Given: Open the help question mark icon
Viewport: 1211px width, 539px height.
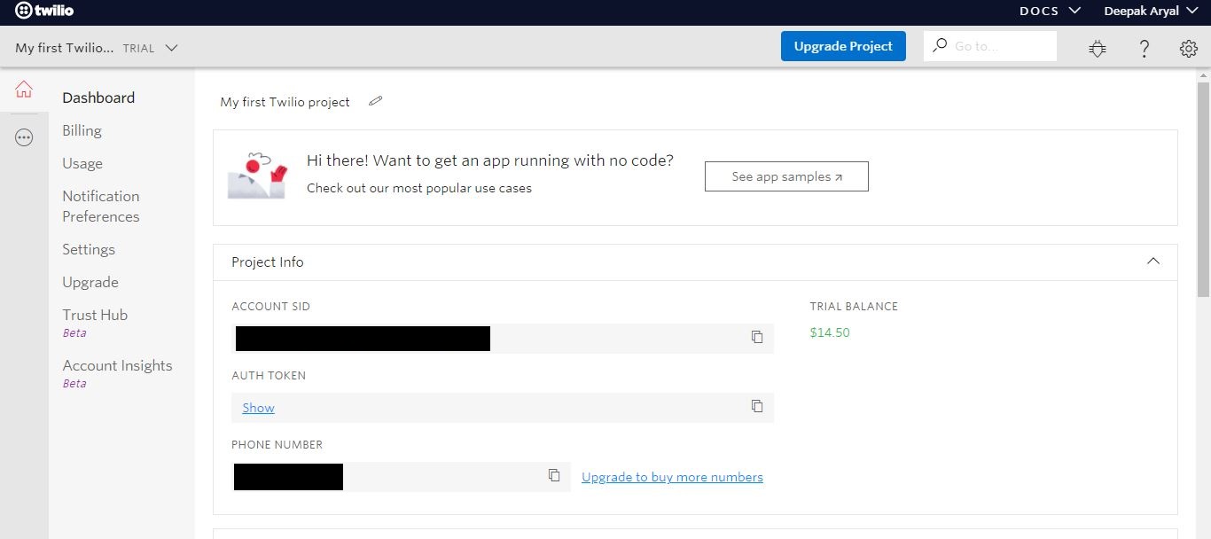Looking at the screenshot, I should [x=1145, y=49].
